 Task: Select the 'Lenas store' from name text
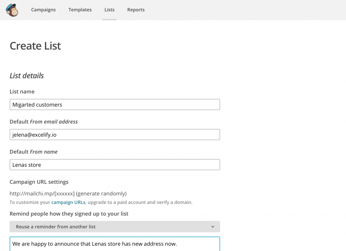click(x=27, y=165)
